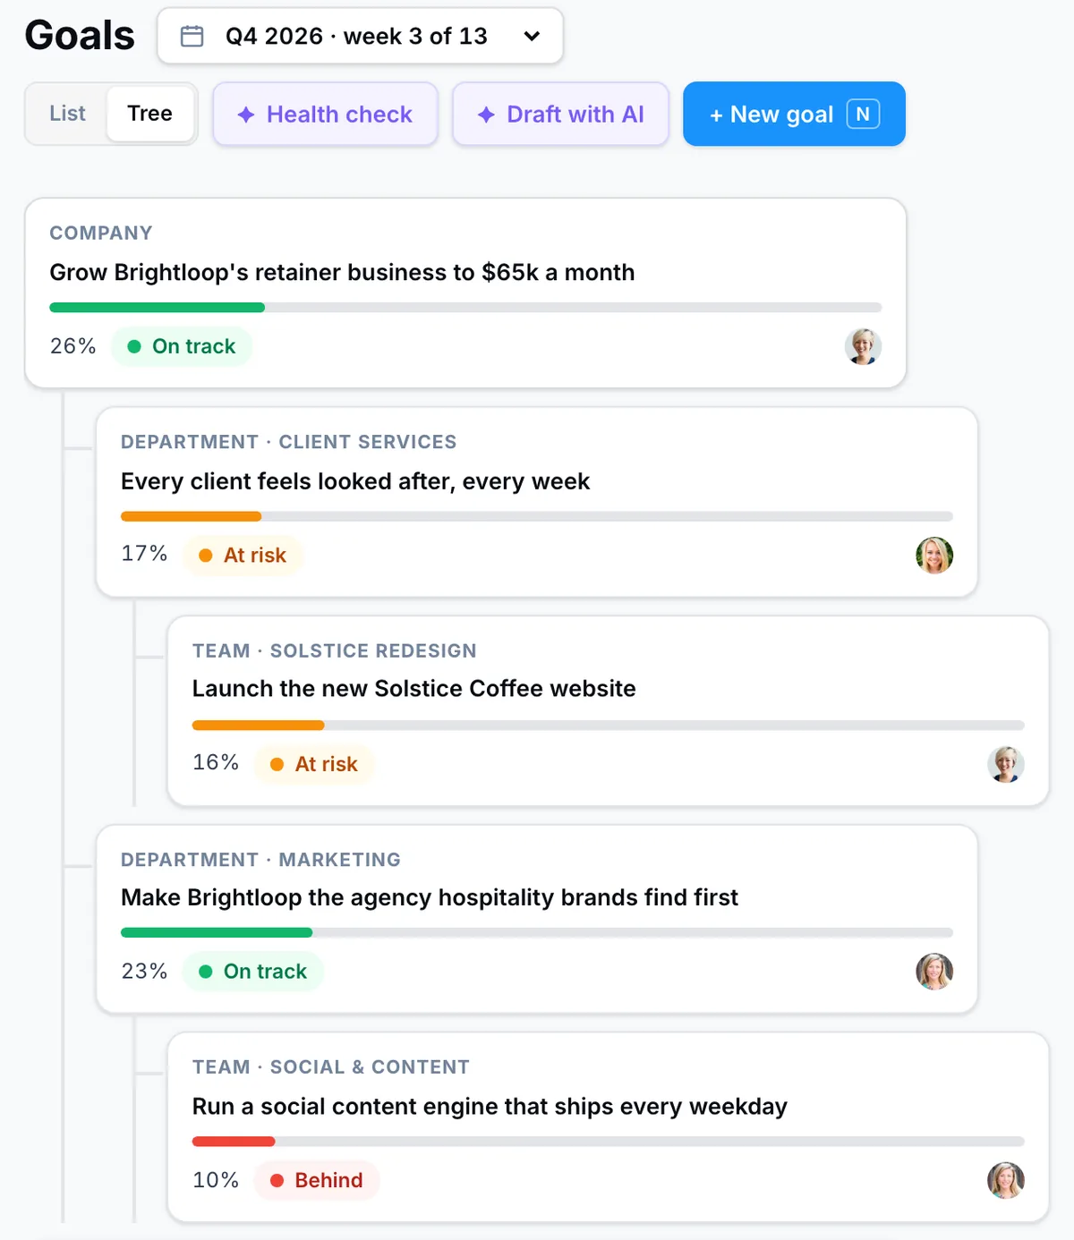Click progress bar of hospitality brands goal
The width and height of the screenshot is (1074, 1240).
537,932
